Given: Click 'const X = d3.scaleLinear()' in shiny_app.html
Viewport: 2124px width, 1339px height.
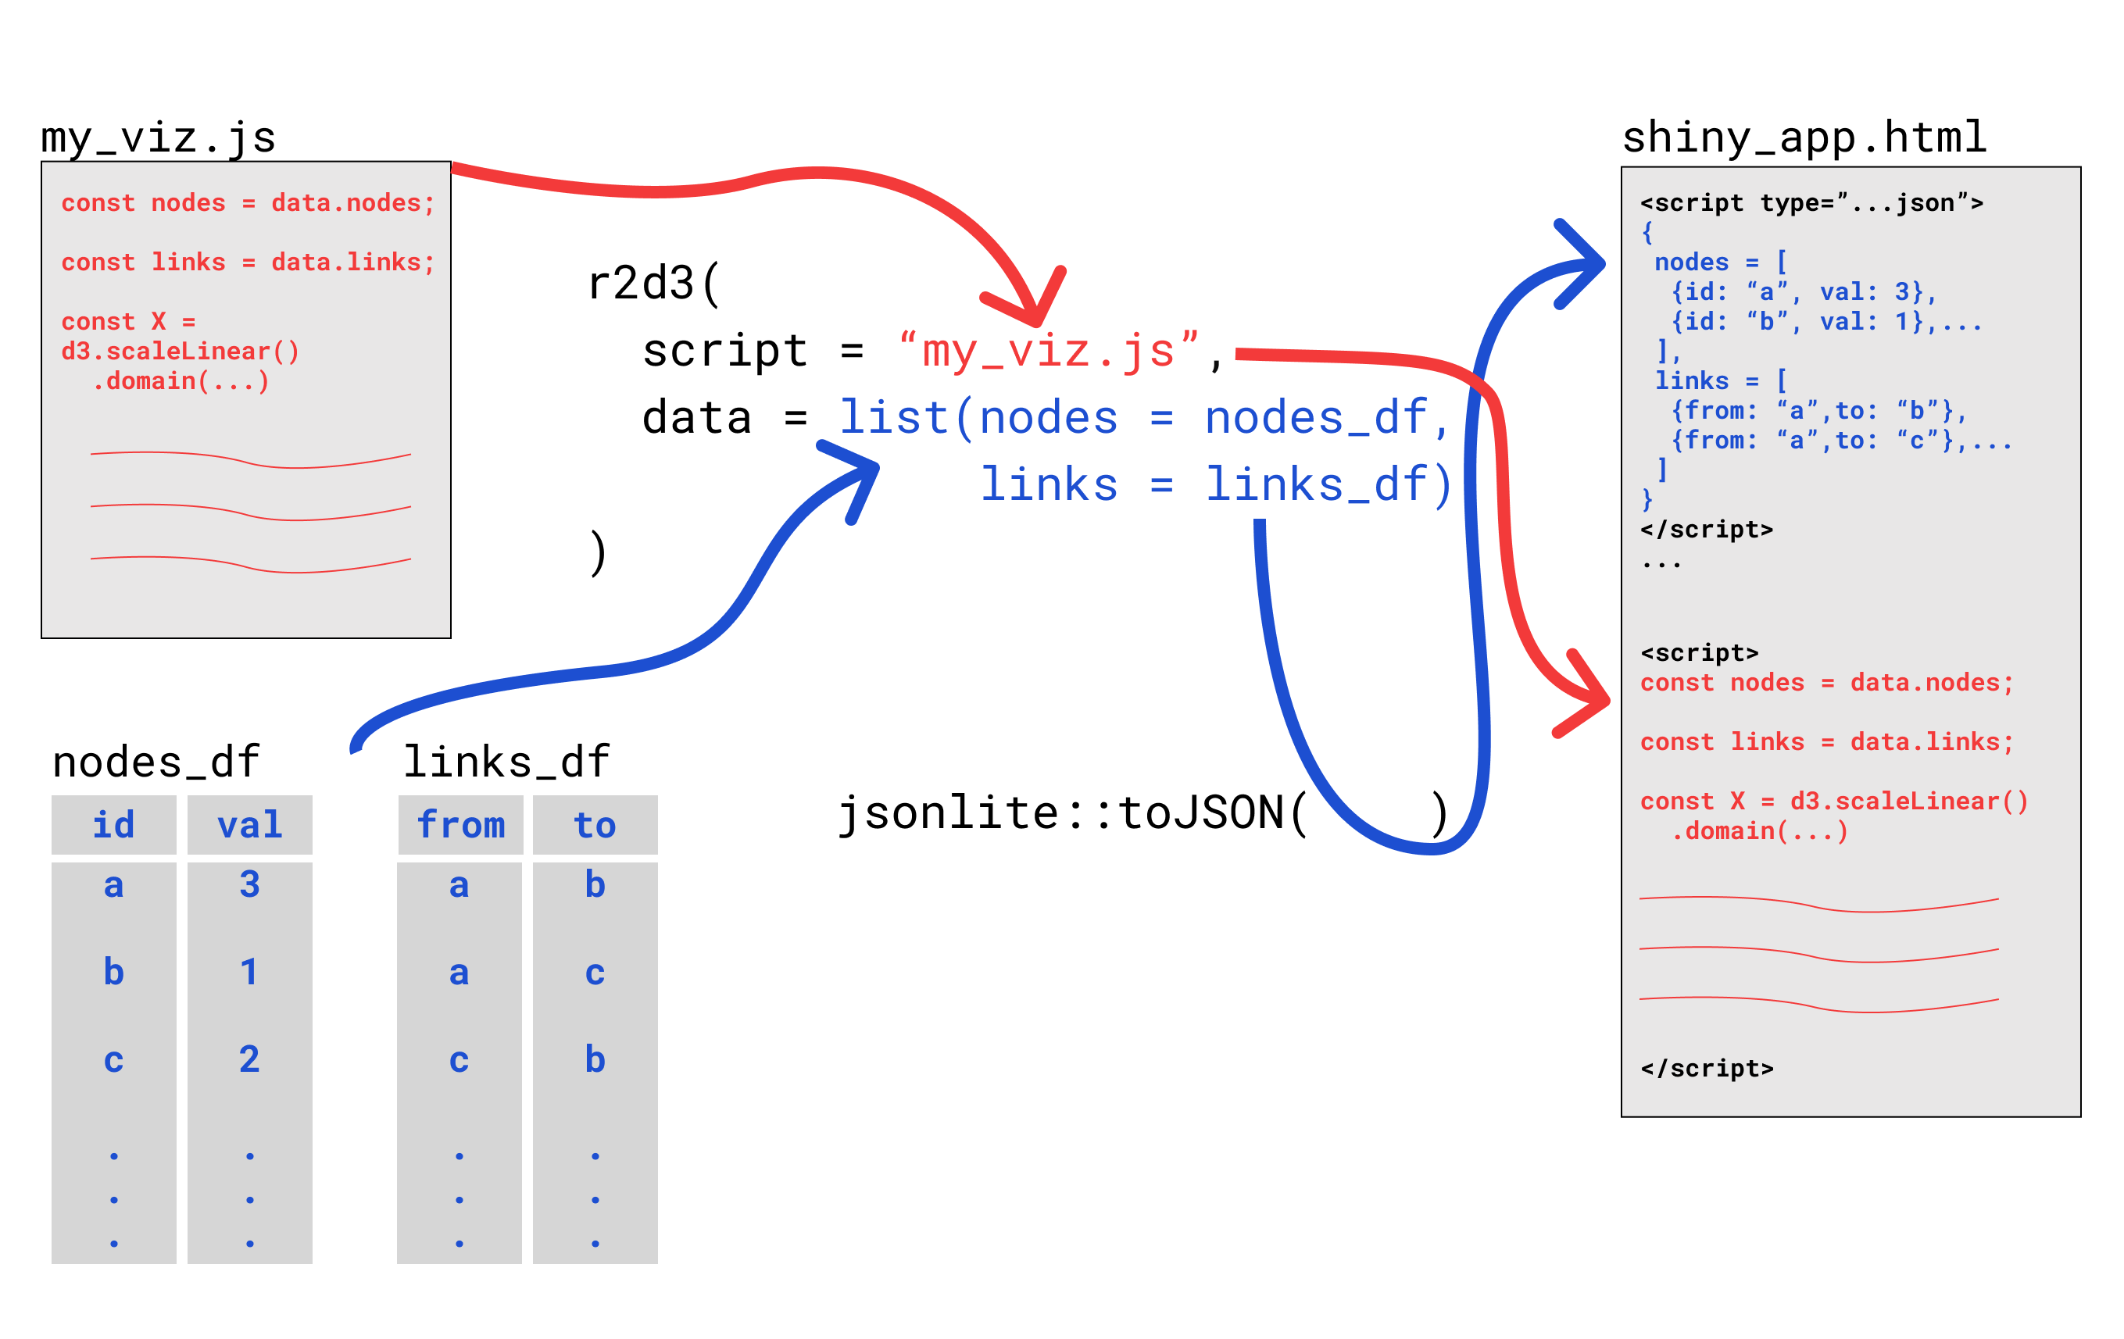Looking at the screenshot, I should click(x=1834, y=802).
